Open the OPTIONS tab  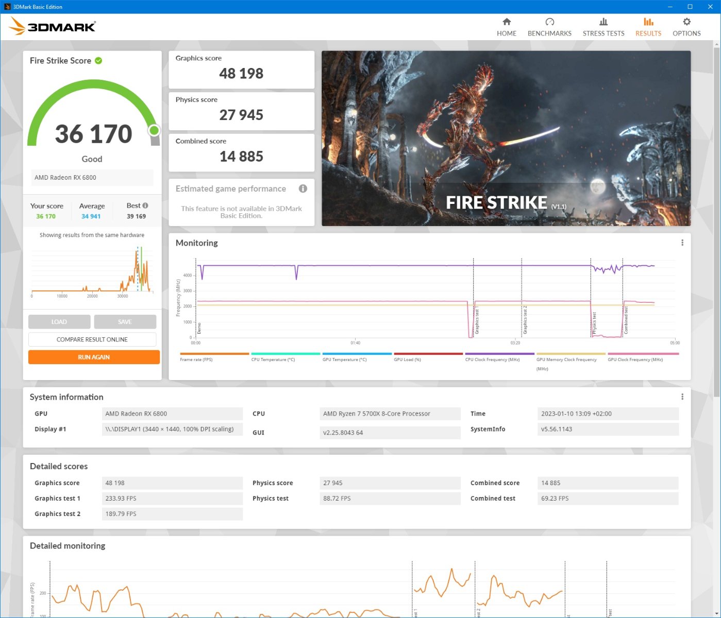coord(686,27)
